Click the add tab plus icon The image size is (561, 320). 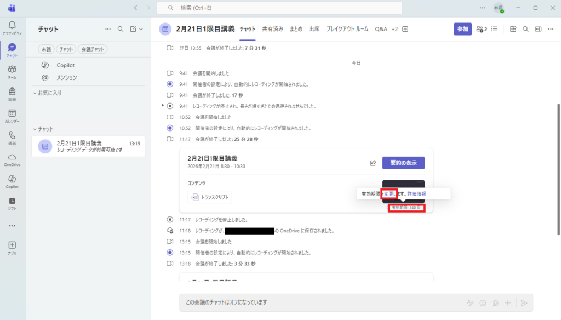coord(405,29)
